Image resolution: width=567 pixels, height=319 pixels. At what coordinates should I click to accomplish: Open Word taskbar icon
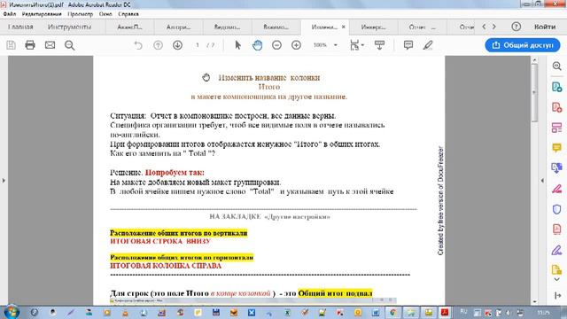376,312
